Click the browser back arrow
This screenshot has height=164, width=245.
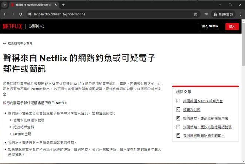(x=5, y=14)
